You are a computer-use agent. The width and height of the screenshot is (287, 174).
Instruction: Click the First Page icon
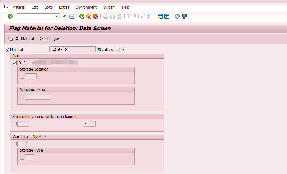(130, 16)
